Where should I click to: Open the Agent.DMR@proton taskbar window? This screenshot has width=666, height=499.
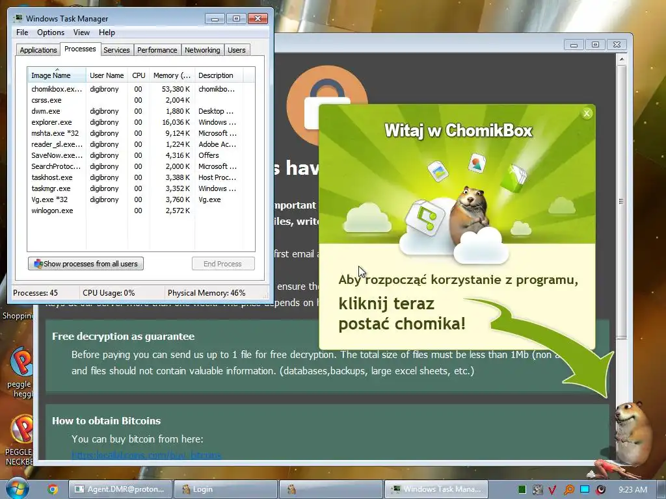point(120,489)
